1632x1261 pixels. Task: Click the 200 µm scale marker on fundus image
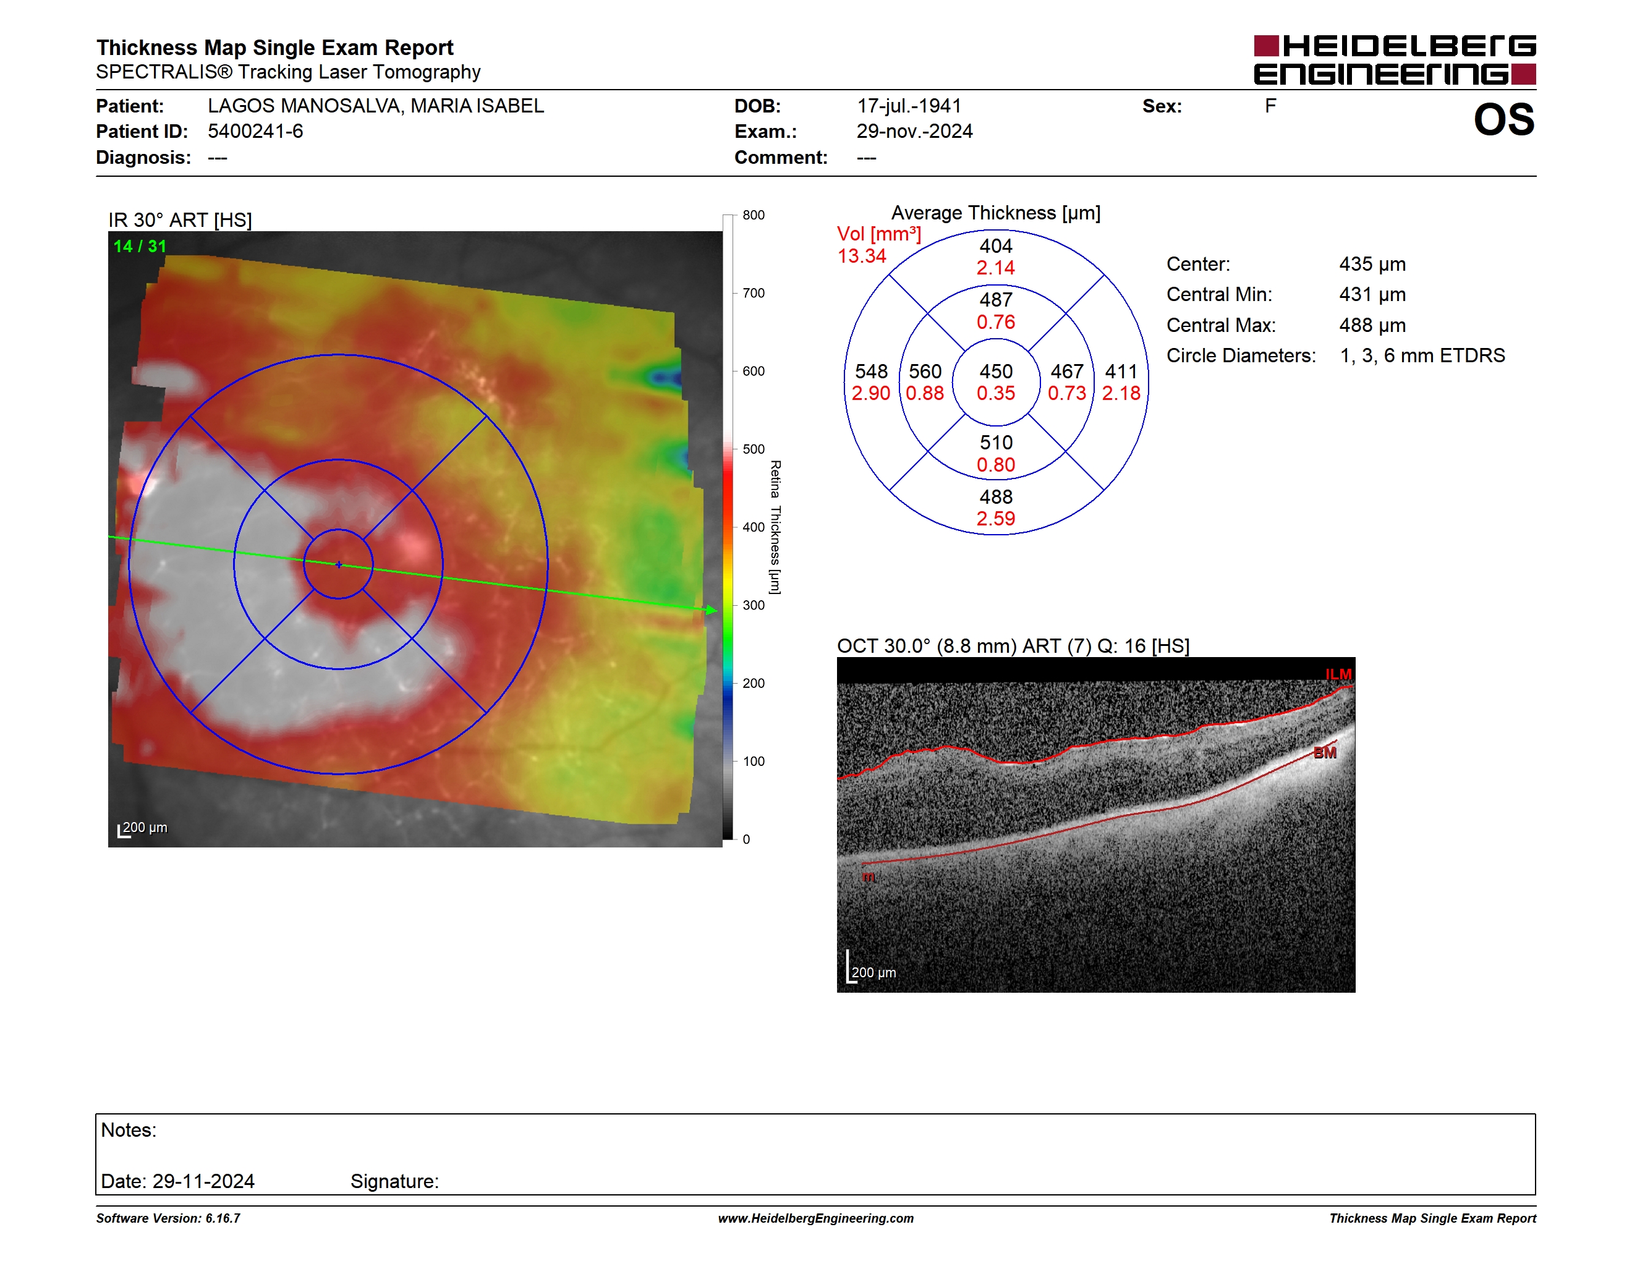(x=143, y=828)
